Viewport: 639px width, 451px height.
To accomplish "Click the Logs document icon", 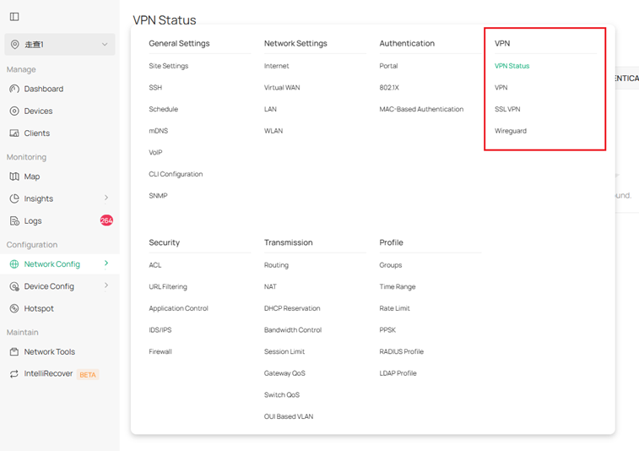I will (14, 221).
